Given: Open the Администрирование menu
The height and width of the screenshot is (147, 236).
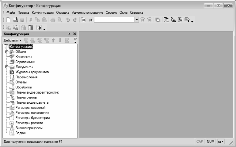Looking at the screenshot, I should [87, 13].
